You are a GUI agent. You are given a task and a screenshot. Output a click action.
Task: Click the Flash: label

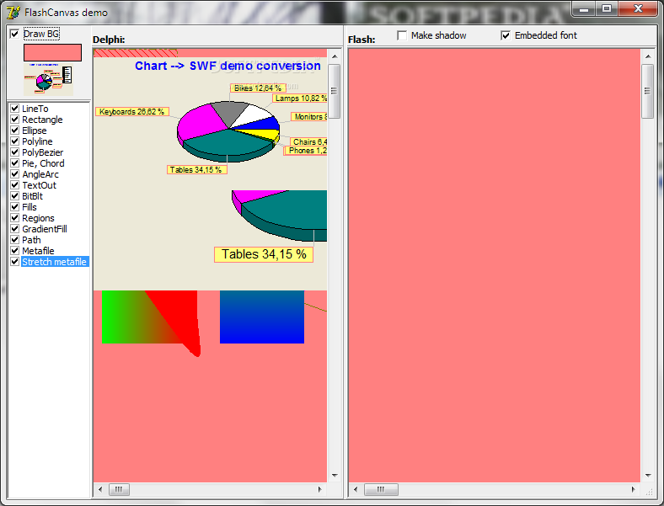click(361, 40)
